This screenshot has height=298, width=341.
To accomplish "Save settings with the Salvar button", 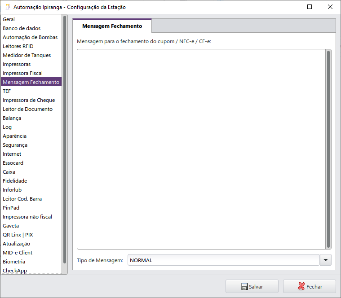I will coord(252,286).
